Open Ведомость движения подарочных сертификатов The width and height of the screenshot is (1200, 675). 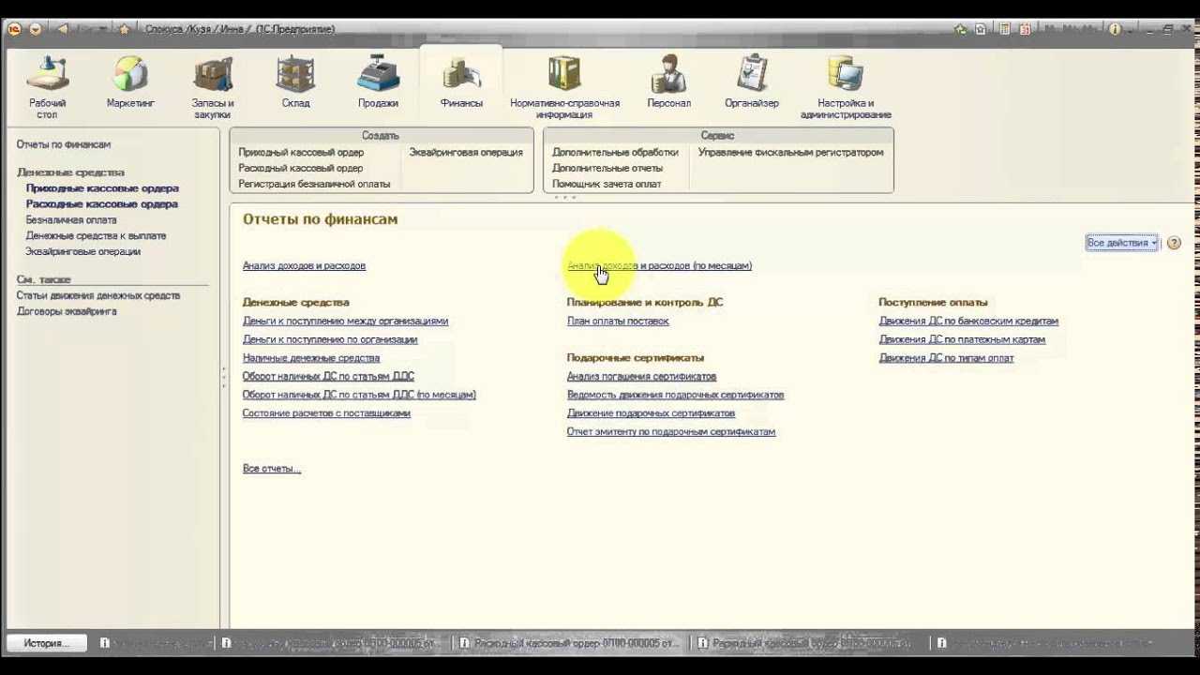[x=675, y=395]
